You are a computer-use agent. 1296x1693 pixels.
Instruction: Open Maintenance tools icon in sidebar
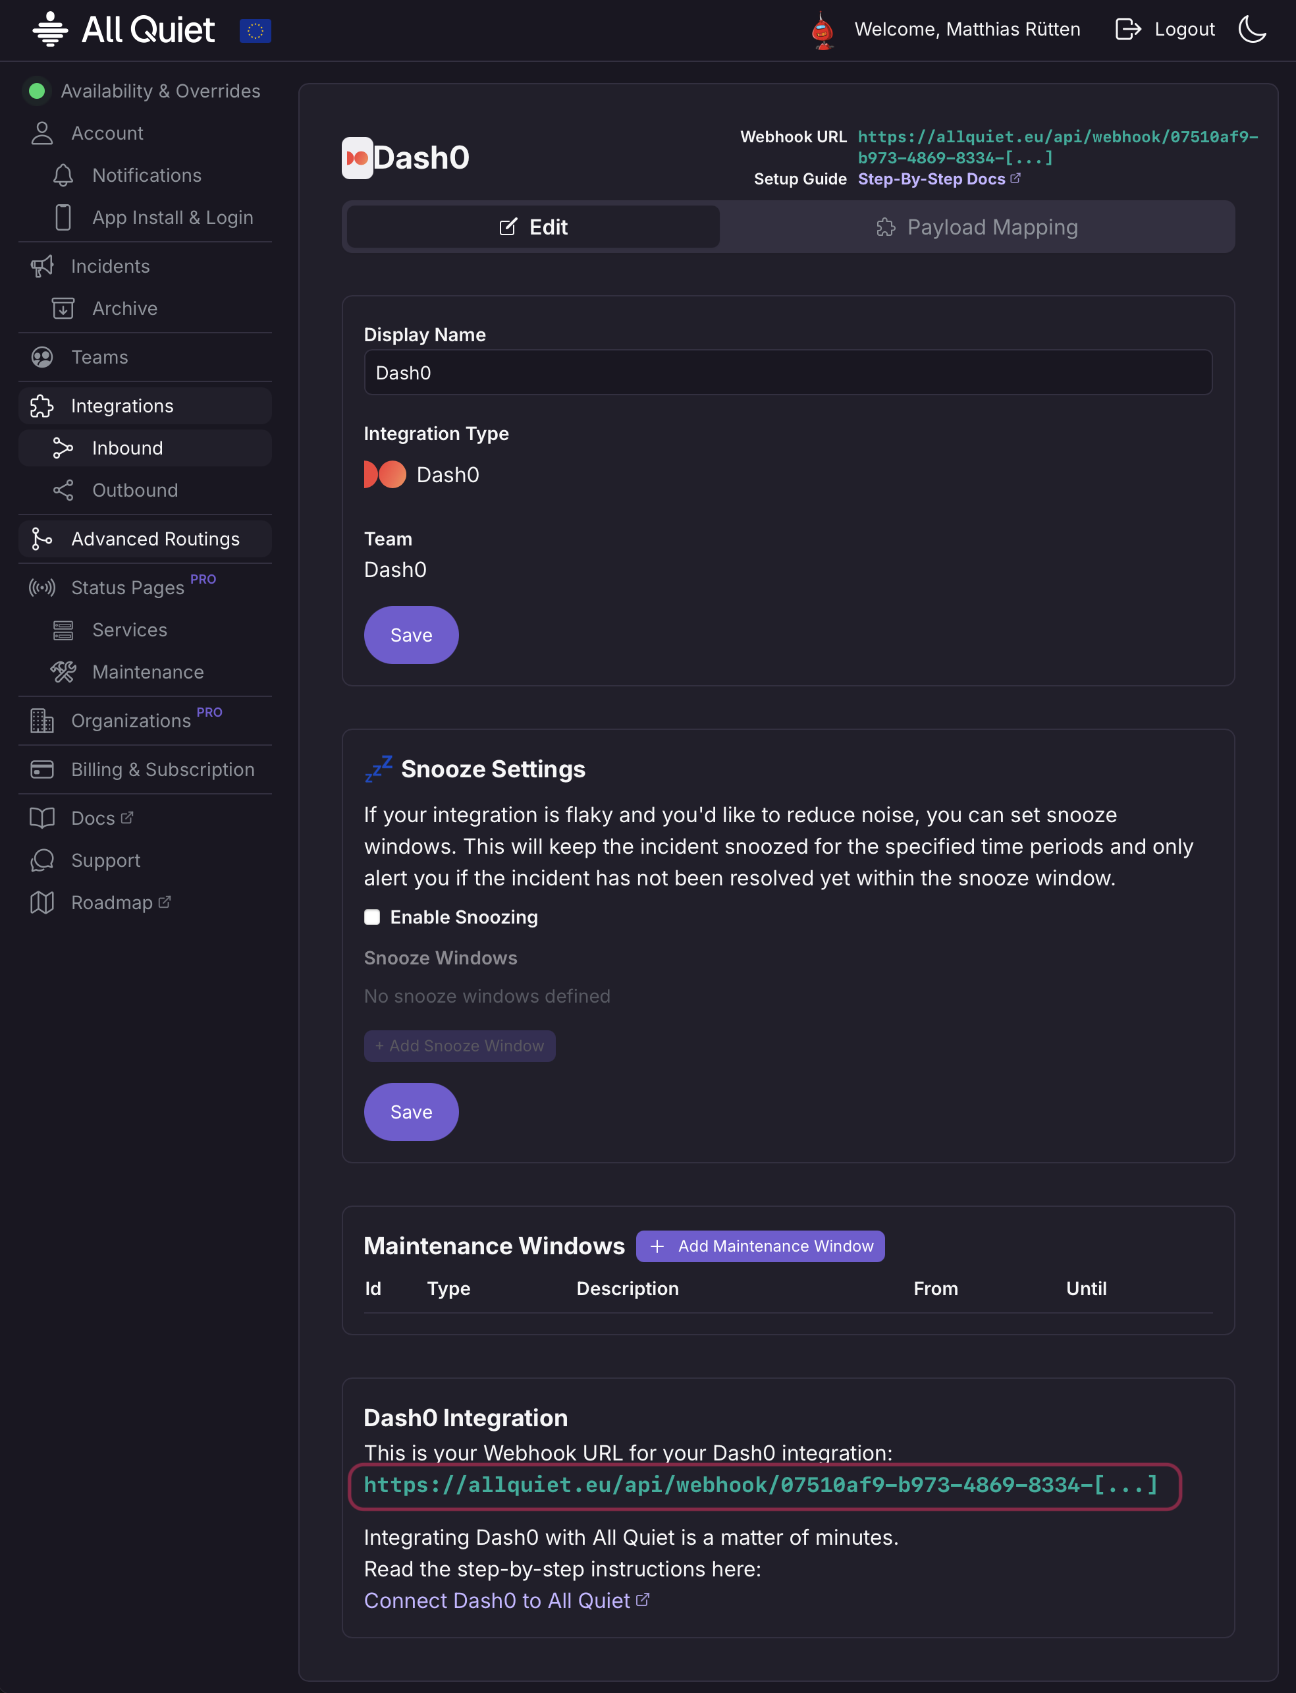point(63,672)
